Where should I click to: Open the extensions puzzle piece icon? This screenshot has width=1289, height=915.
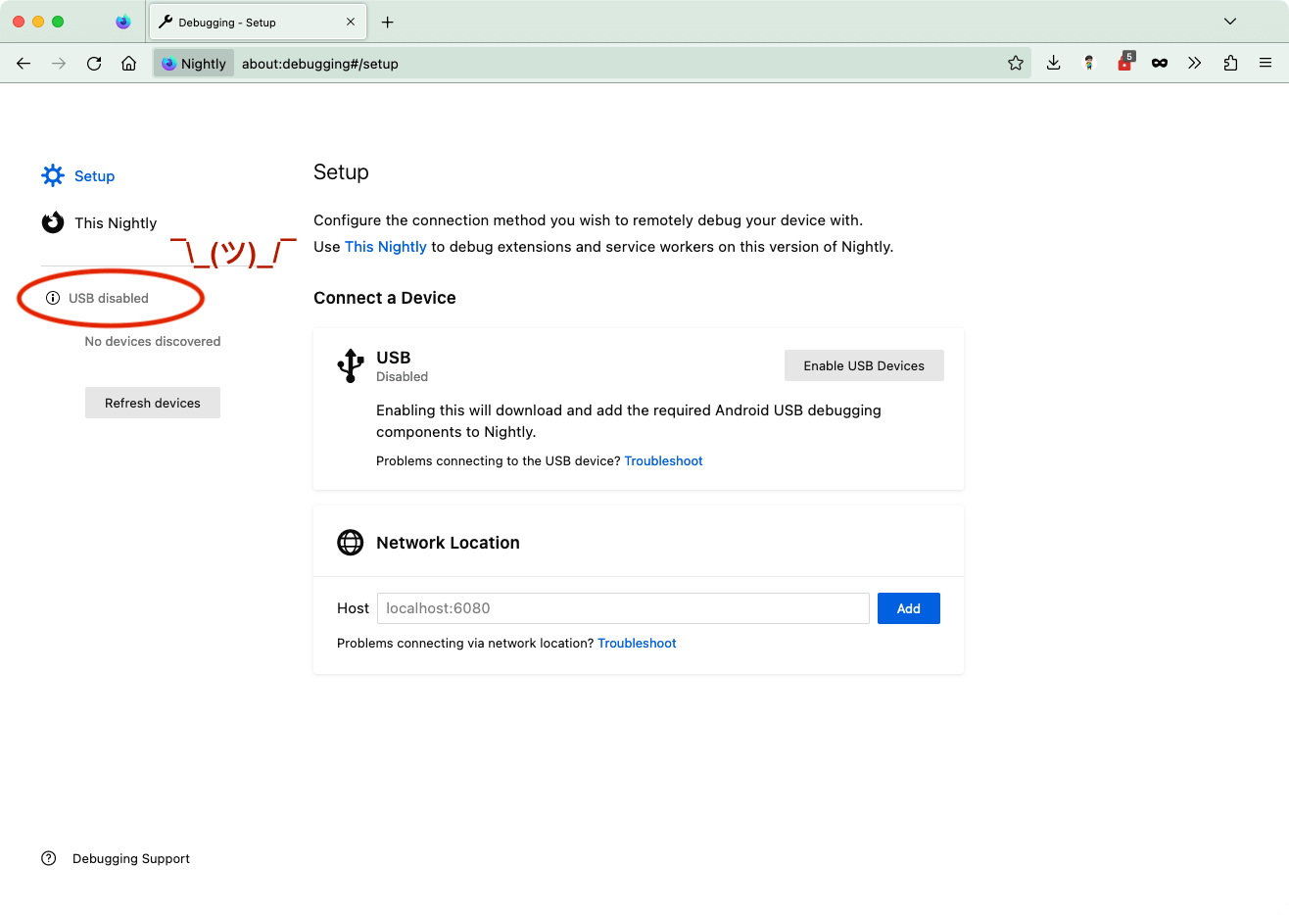pos(1230,62)
